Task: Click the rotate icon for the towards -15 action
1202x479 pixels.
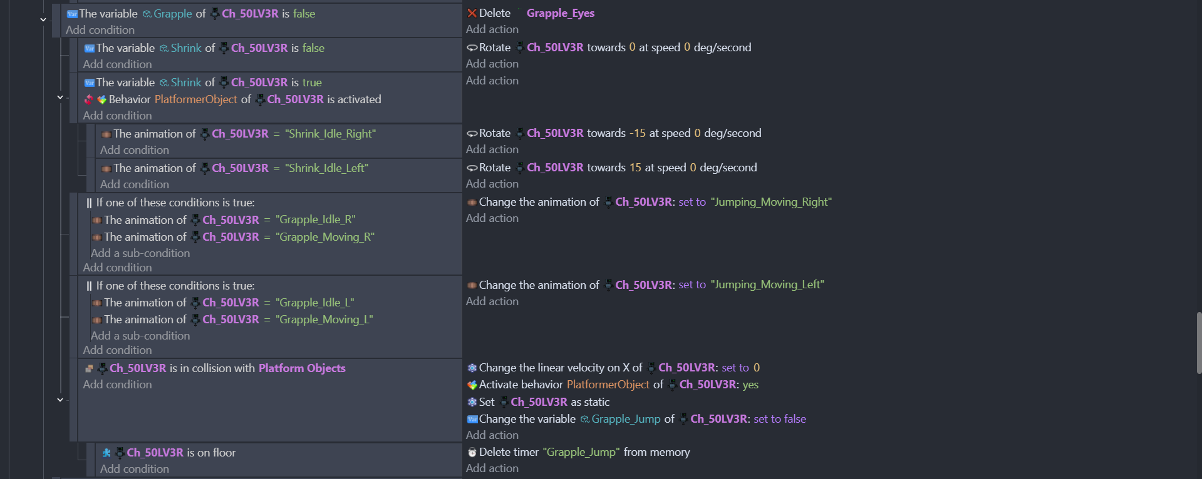Action: pos(472,133)
